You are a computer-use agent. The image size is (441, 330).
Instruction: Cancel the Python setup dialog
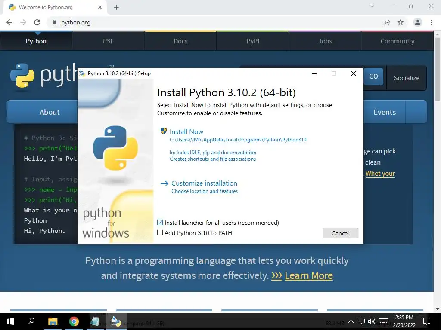pyautogui.click(x=340, y=233)
